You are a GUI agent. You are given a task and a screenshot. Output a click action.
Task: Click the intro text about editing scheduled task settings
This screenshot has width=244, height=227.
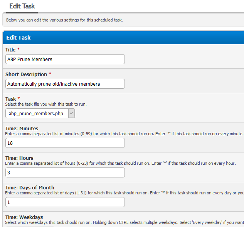point(64,20)
